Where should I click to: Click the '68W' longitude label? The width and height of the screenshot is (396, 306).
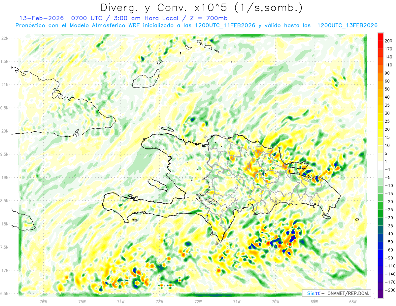[353, 301]
